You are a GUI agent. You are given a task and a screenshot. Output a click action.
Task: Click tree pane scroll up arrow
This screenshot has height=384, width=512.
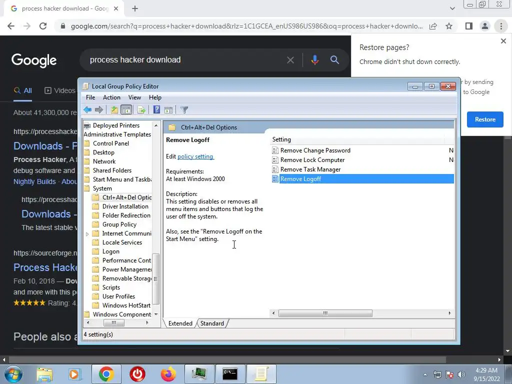point(156,125)
